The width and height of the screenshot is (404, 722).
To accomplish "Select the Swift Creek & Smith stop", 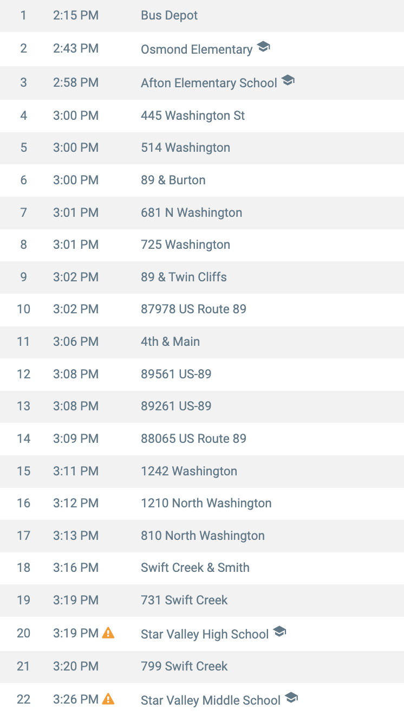I will pos(195,568).
